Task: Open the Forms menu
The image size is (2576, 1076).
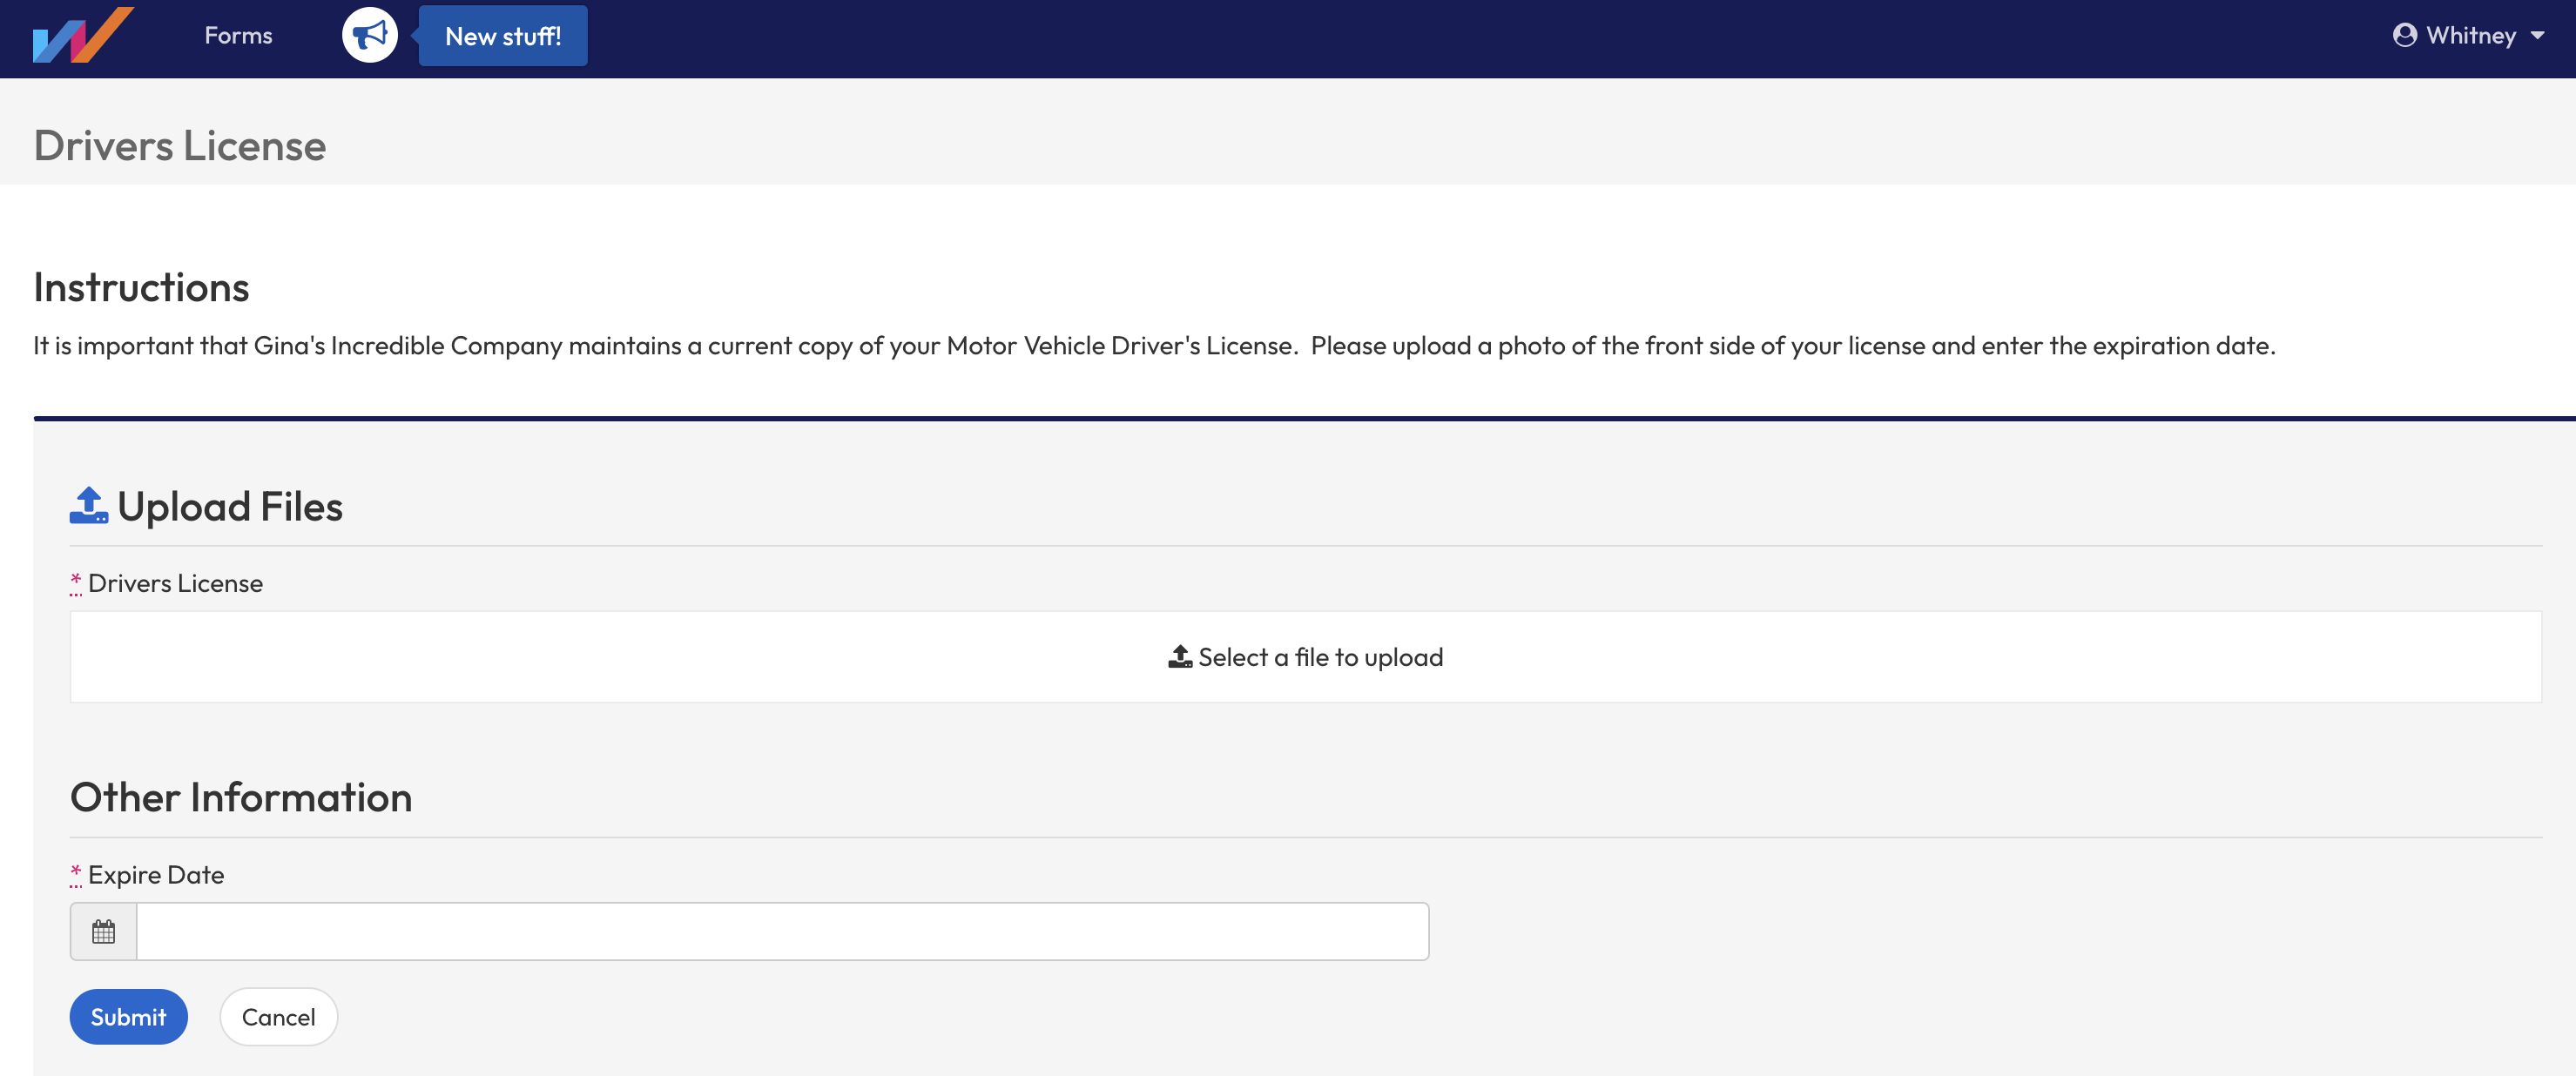Action: click(x=237, y=34)
